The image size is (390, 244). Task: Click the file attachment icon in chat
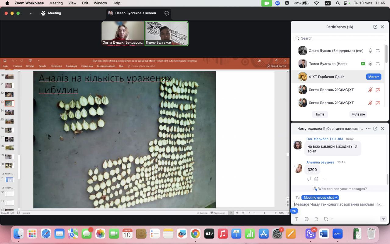316,219
